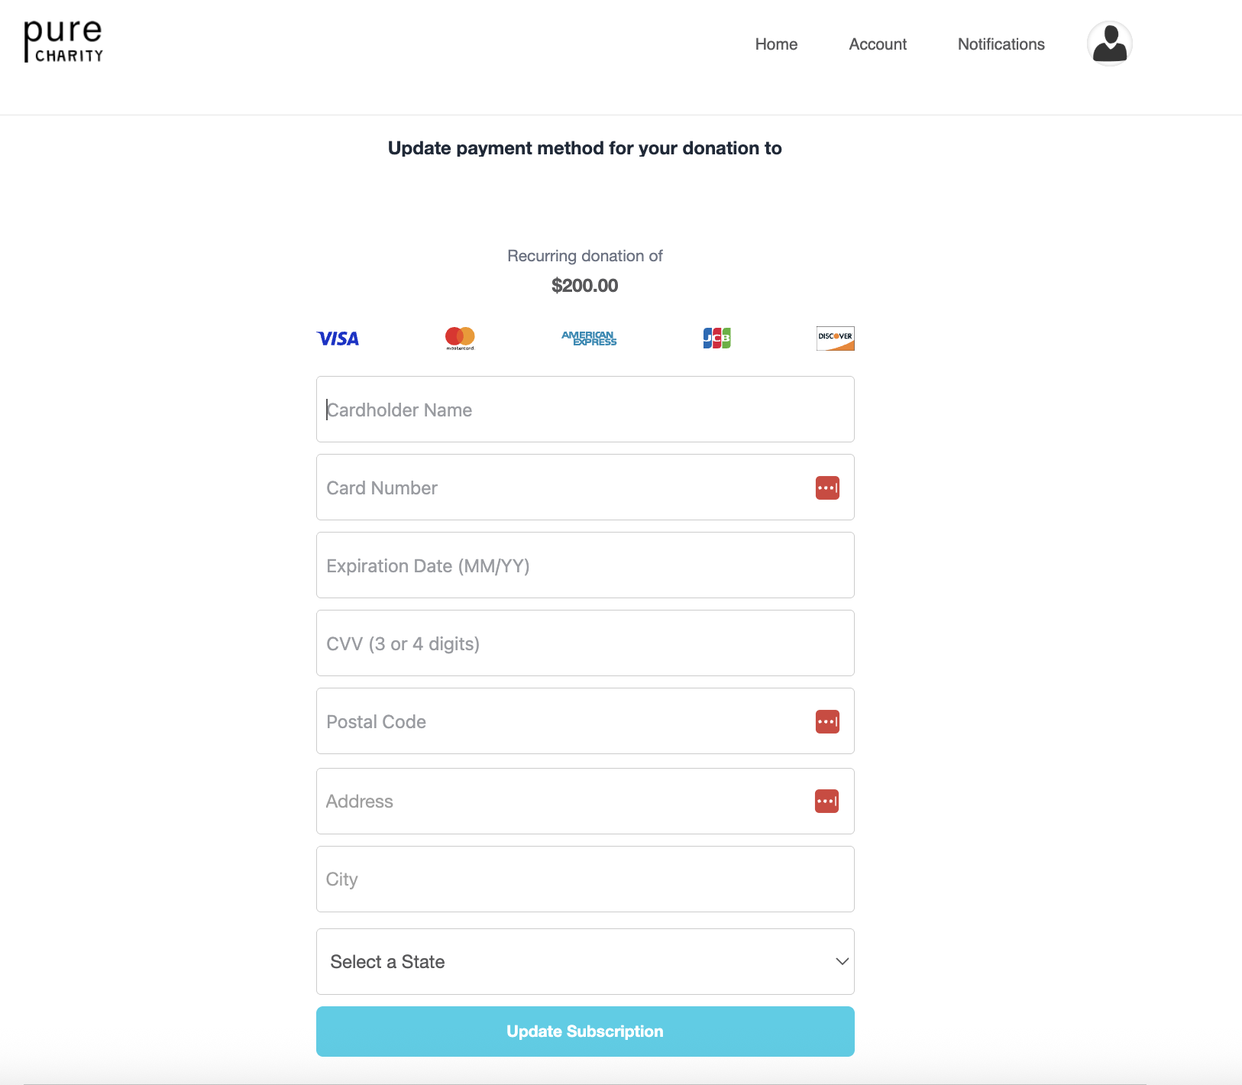Open the Account menu item
The image size is (1242, 1085).
tap(878, 44)
